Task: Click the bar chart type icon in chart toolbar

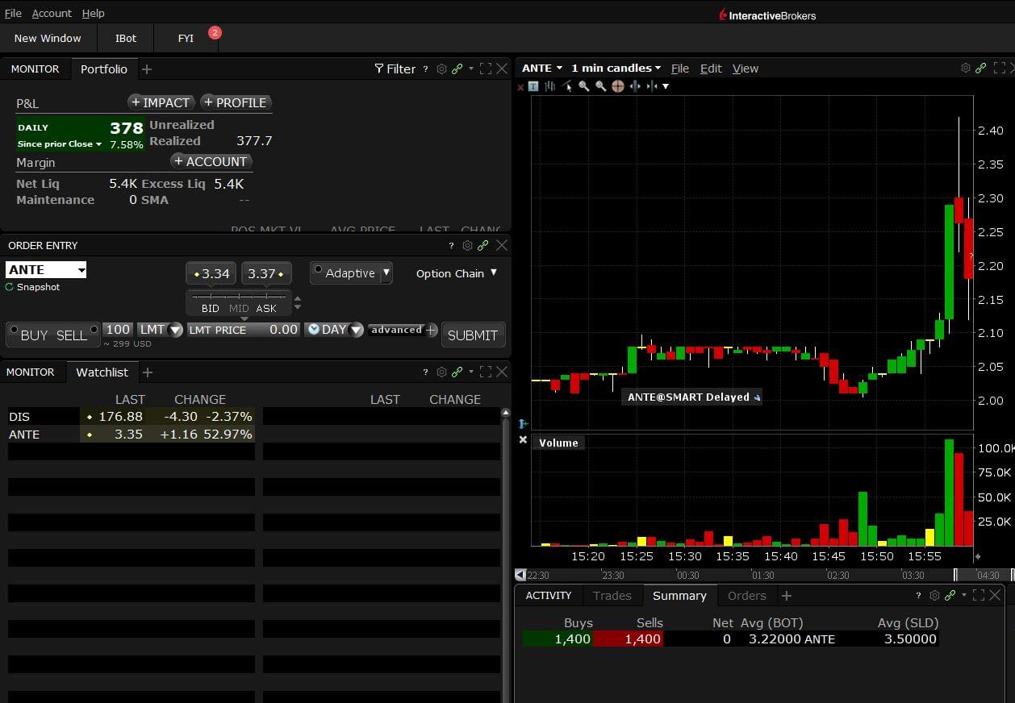Action: (550, 86)
